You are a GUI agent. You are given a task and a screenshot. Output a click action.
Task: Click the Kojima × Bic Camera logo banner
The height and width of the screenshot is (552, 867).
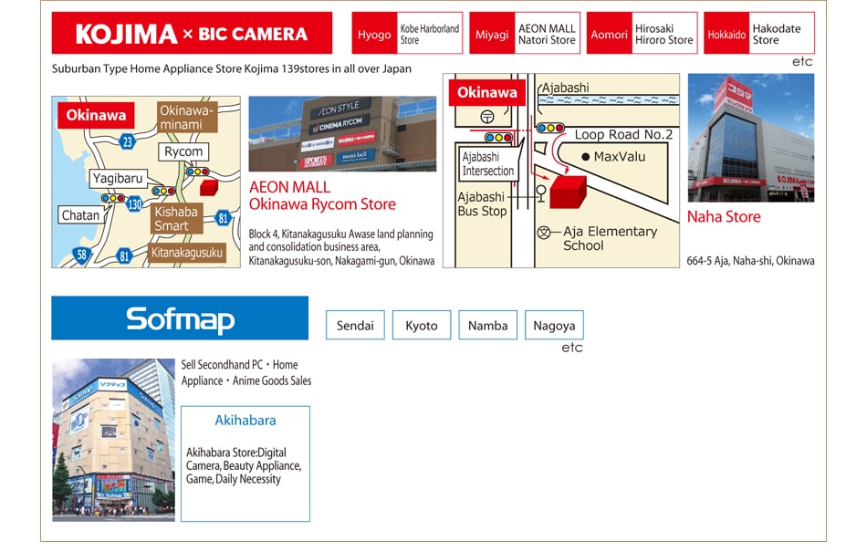coord(192,34)
